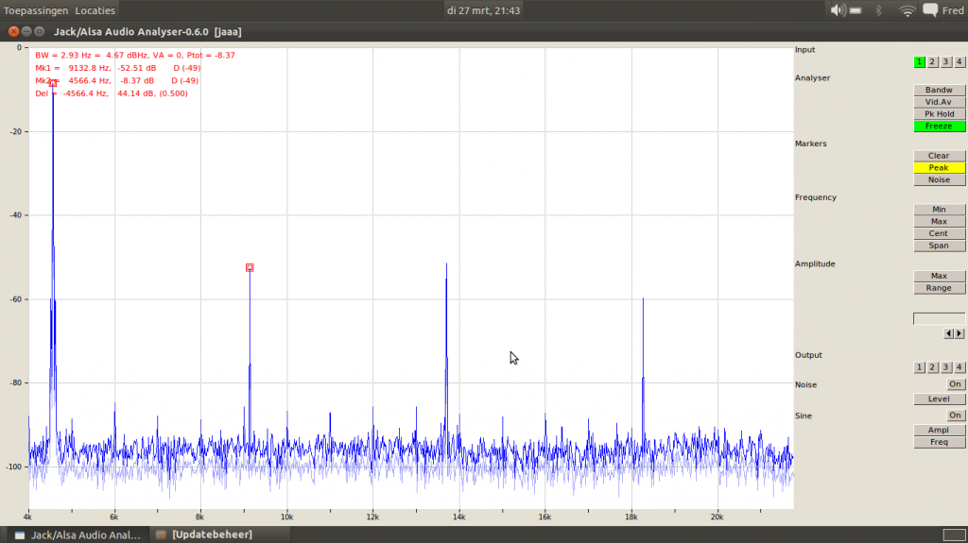968x543 pixels.
Task: Click Frequency Min button
Action: click(939, 210)
